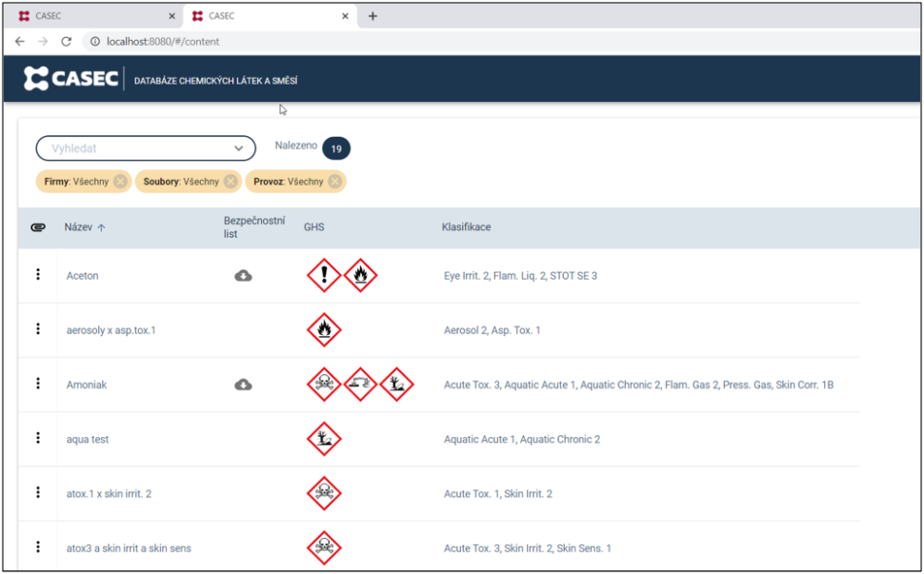
Task: Open a new browser tab
Action: click(372, 16)
